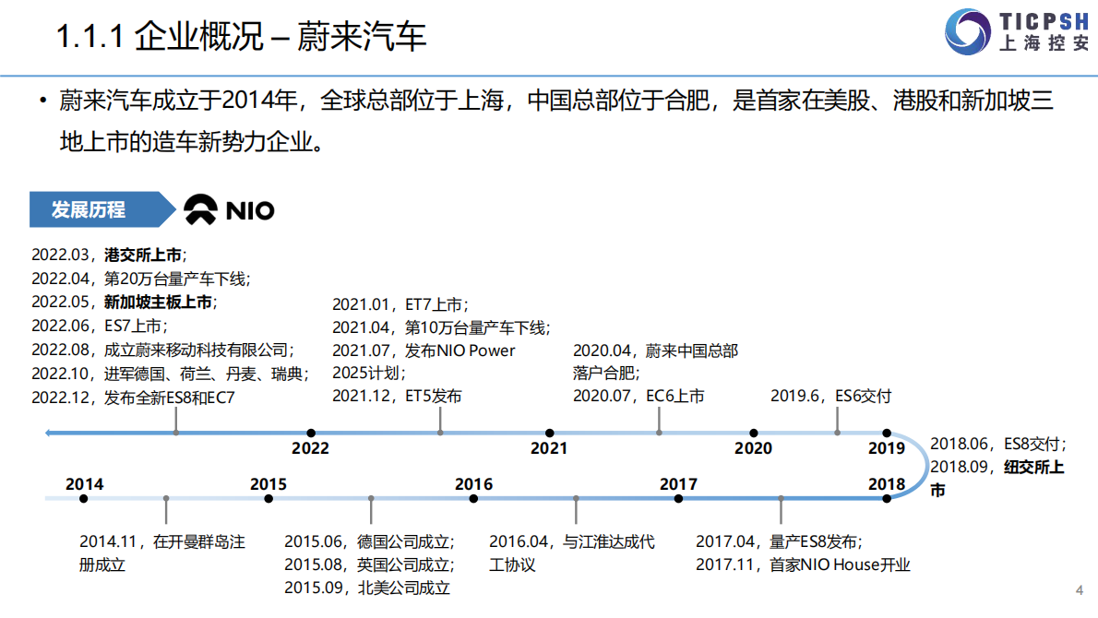Click the TICPSH 上海控安 logo
Screen dimensions: 1098x618
point(1017,31)
